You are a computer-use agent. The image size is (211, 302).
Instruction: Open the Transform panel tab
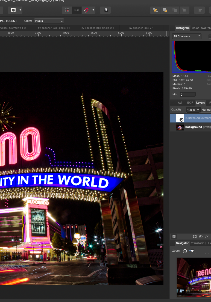point(198,243)
